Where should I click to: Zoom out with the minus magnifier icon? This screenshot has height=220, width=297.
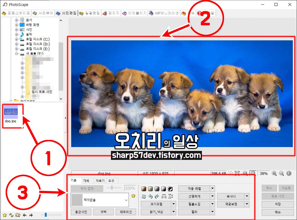click(x=281, y=173)
